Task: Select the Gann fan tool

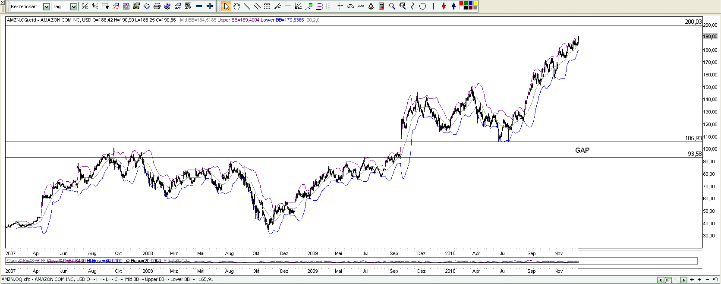Action: click(x=298, y=6)
